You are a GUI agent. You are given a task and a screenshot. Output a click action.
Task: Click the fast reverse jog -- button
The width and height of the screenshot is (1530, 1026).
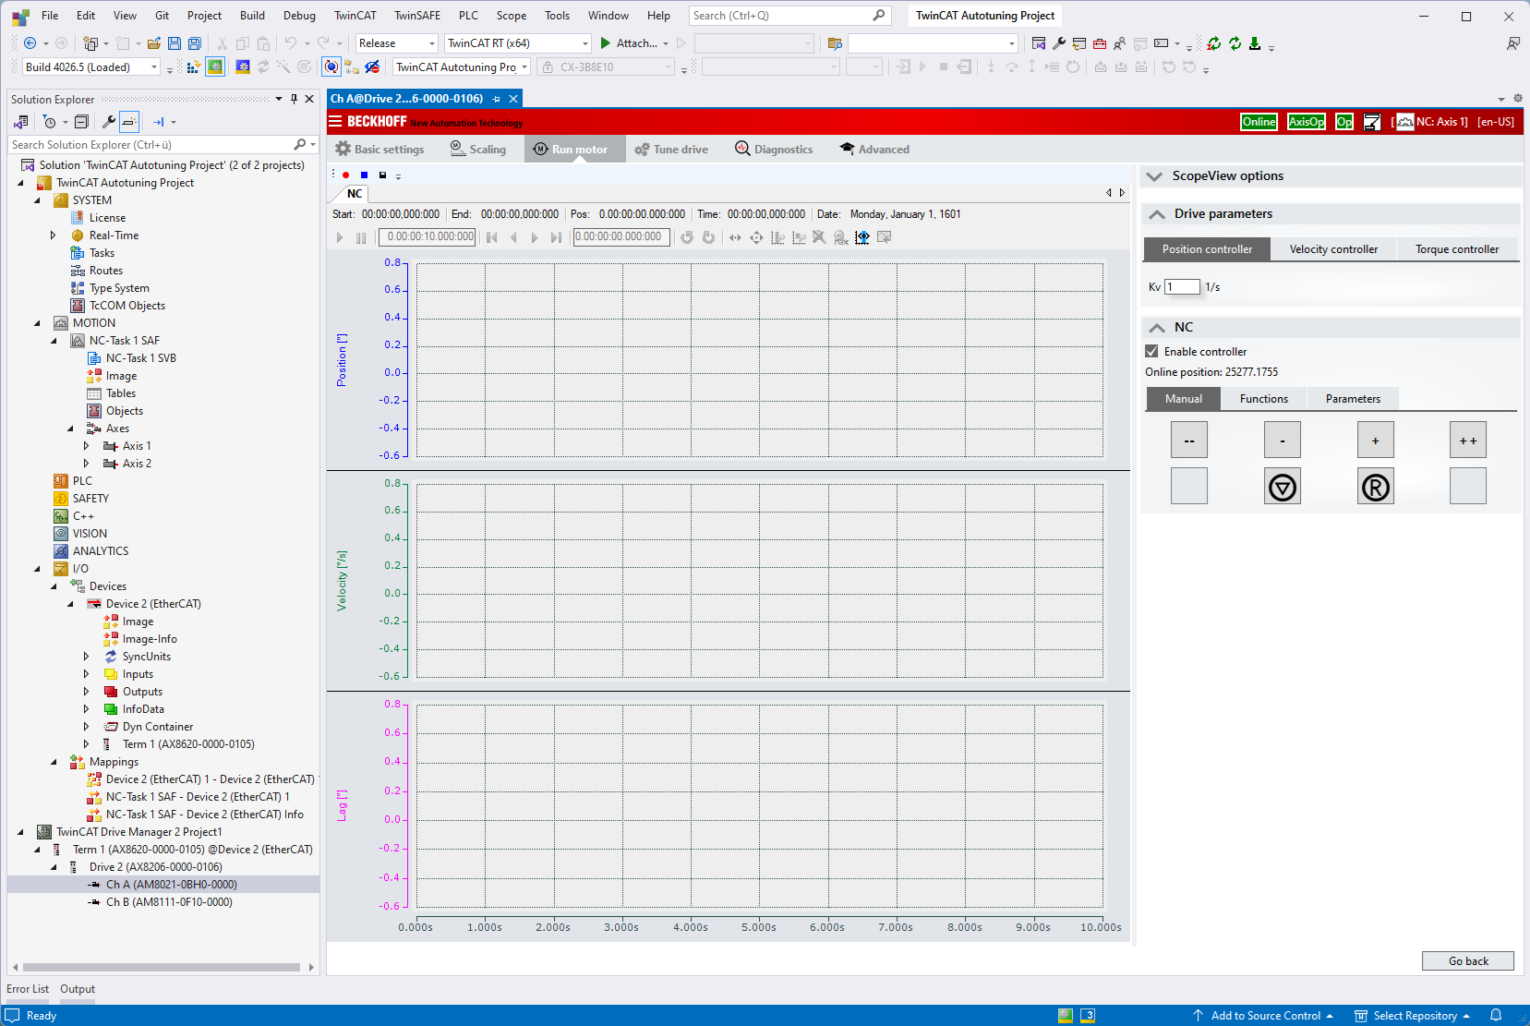click(1189, 441)
